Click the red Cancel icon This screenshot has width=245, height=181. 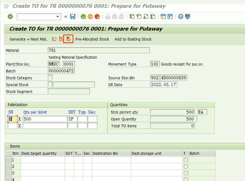[x=97, y=17]
